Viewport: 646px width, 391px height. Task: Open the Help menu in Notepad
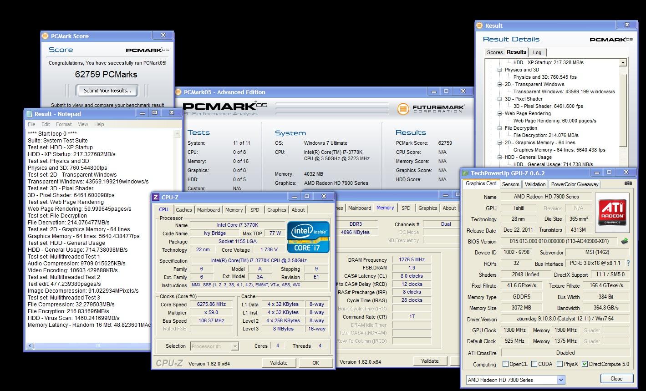tap(99, 124)
